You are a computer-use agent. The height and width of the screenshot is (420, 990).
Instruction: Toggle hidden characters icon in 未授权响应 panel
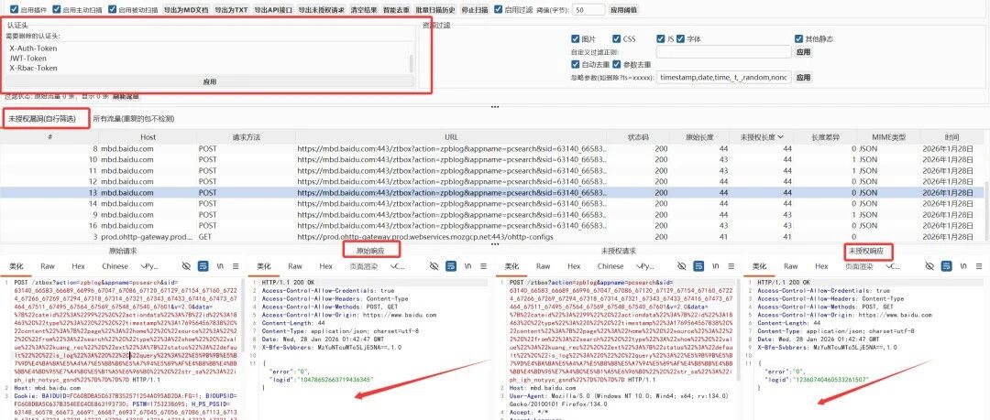click(929, 266)
